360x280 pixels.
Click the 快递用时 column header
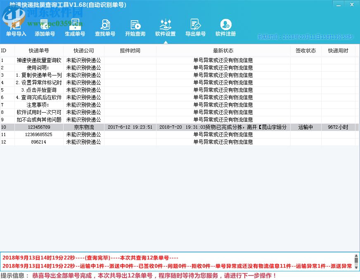(x=339, y=50)
